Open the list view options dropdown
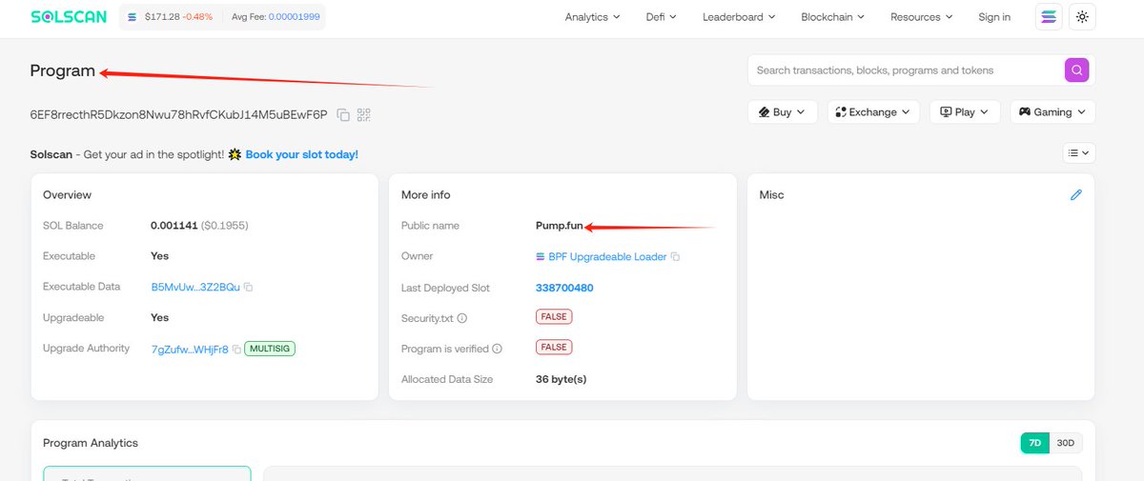The height and width of the screenshot is (481, 1144). click(x=1079, y=152)
